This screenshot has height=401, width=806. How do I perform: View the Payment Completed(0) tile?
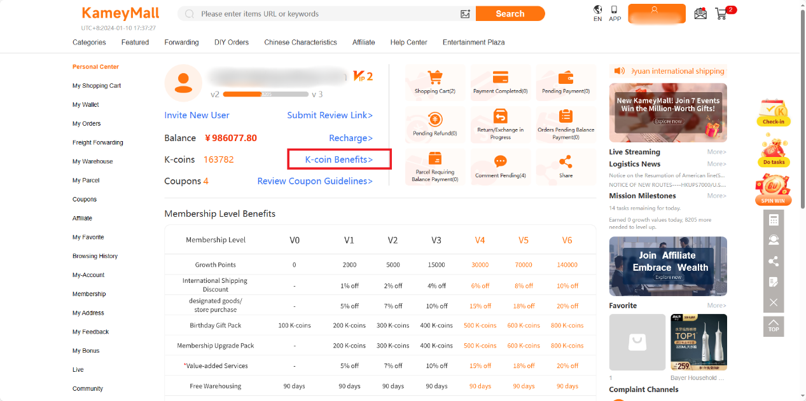pos(501,83)
